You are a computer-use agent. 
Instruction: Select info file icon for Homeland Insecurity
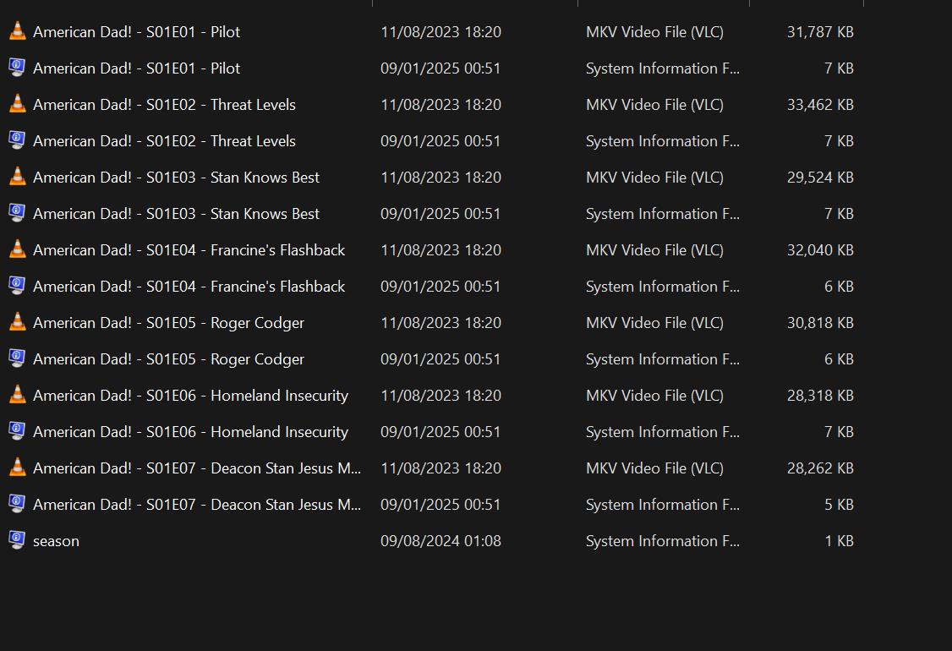(x=17, y=432)
